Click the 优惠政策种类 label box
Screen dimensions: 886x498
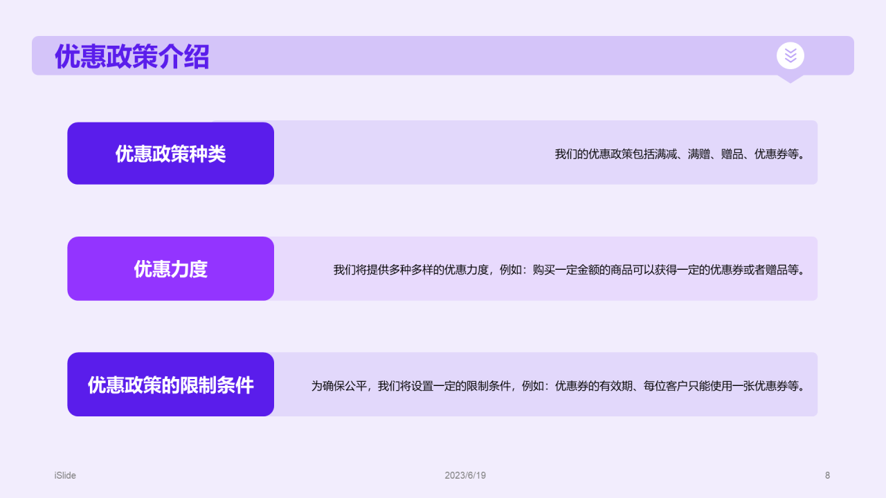(x=170, y=154)
